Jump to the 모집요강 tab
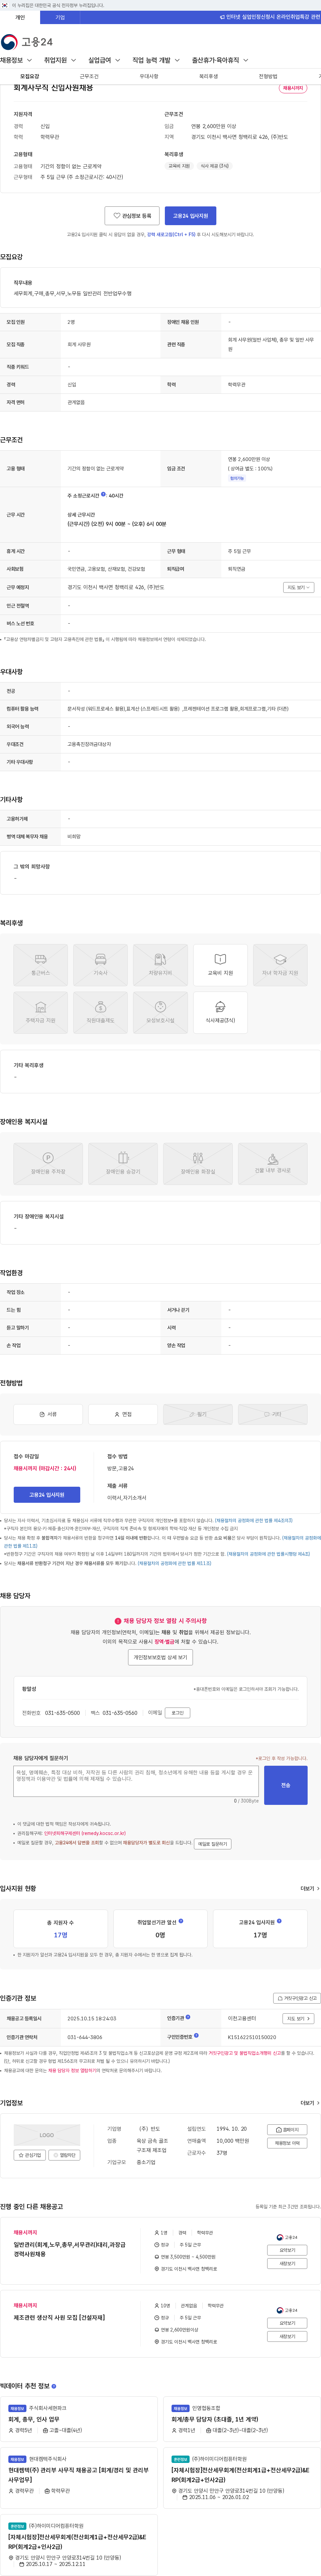The height and width of the screenshot is (2576, 321). click(30, 76)
